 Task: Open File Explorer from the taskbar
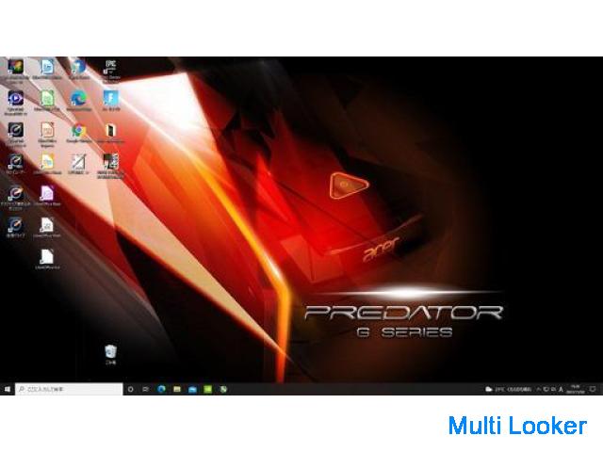click(x=177, y=388)
